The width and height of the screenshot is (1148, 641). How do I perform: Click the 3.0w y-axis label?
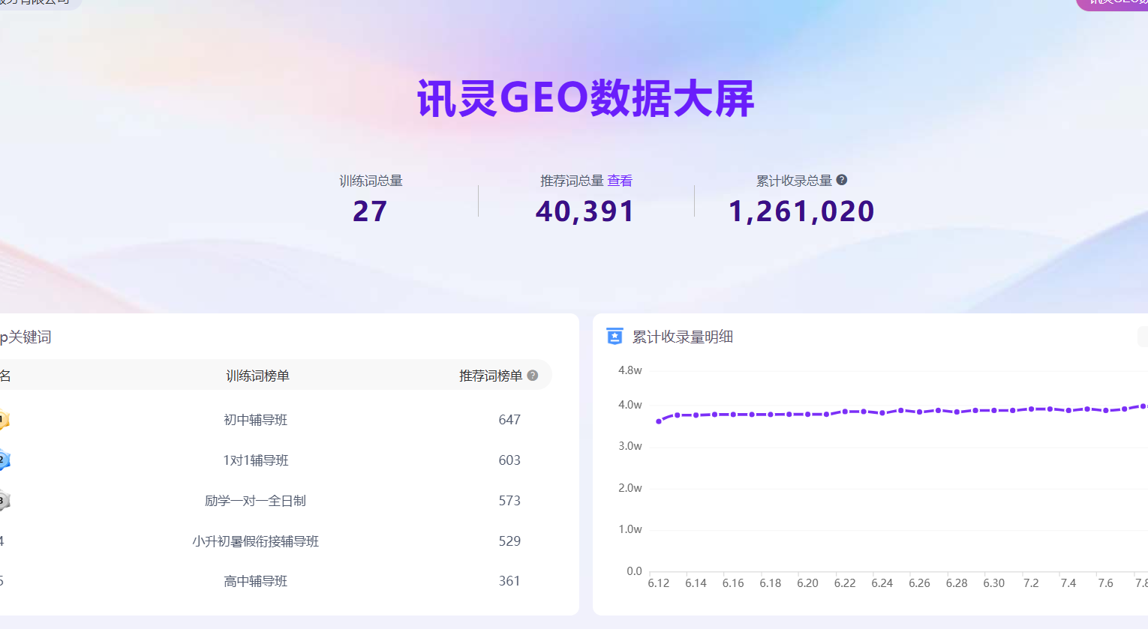(x=630, y=446)
